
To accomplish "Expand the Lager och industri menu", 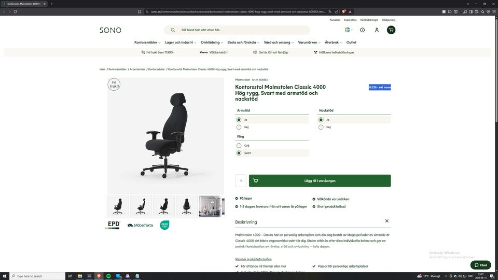I will (181, 42).
